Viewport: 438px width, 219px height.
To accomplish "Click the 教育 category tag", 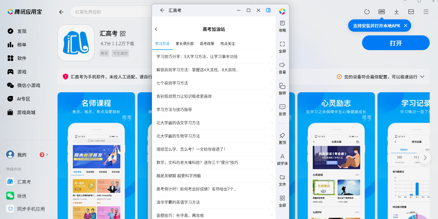I will (104, 53).
